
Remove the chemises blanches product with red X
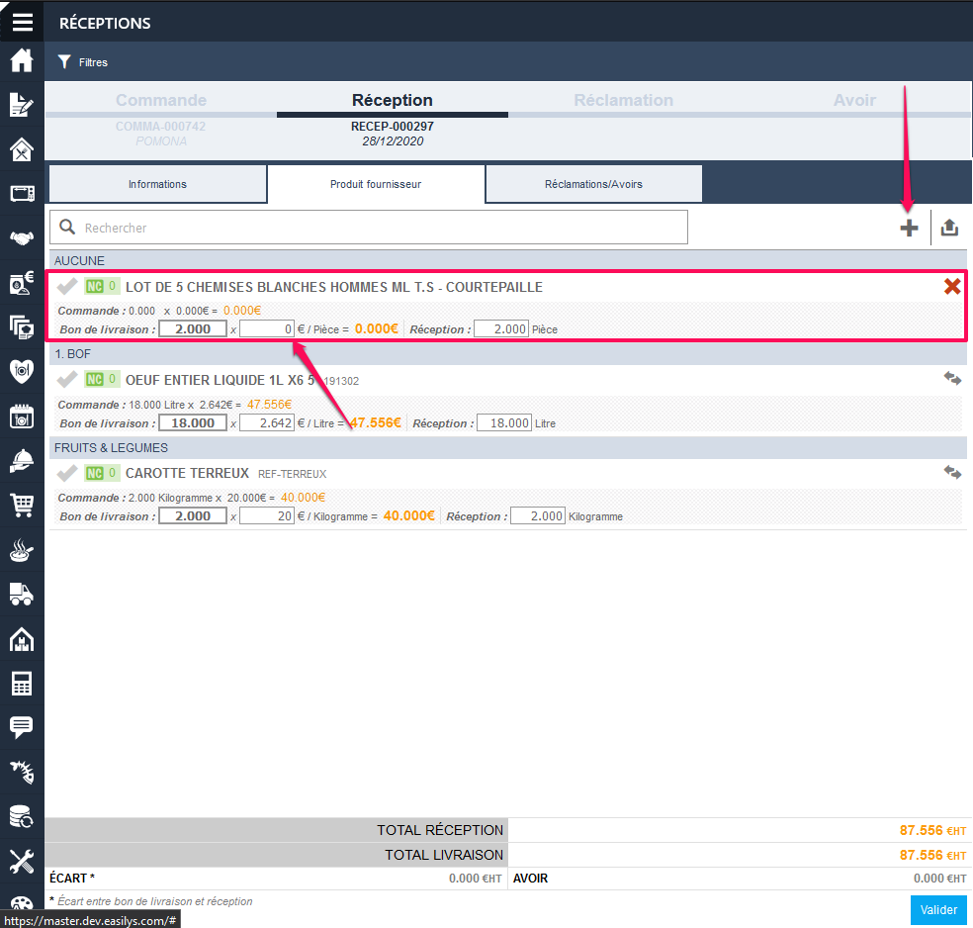[952, 287]
